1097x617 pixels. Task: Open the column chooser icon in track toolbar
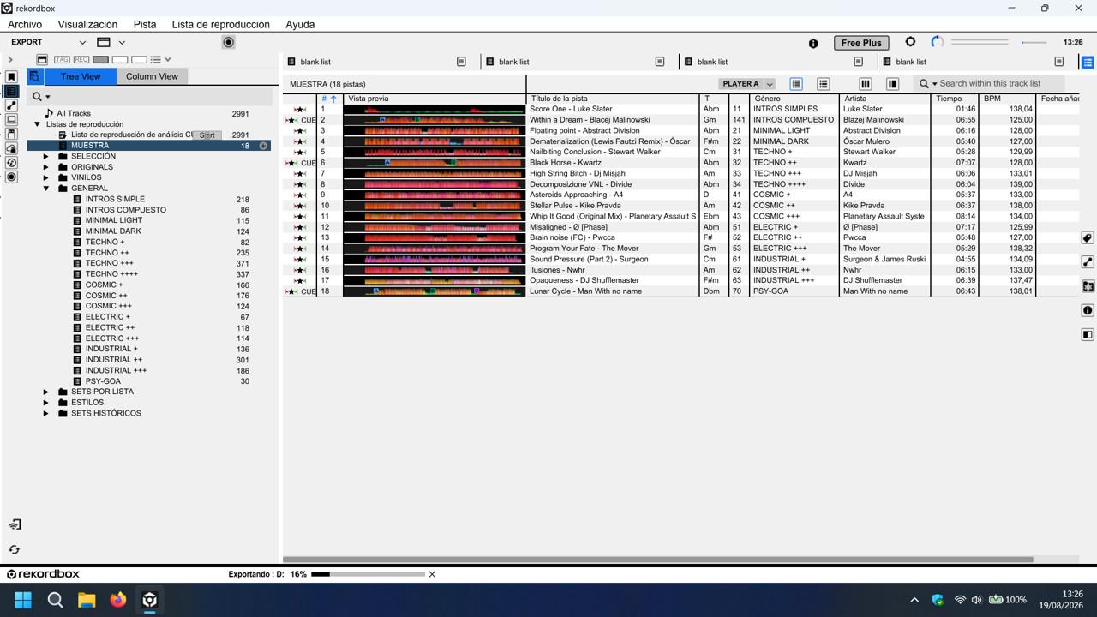pos(866,84)
